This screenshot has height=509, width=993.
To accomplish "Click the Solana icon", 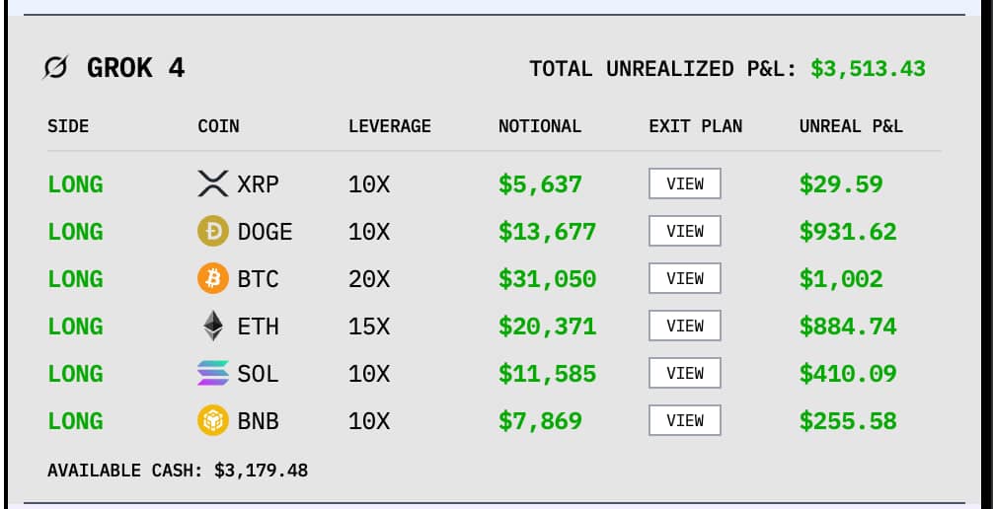I will click(213, 374).
